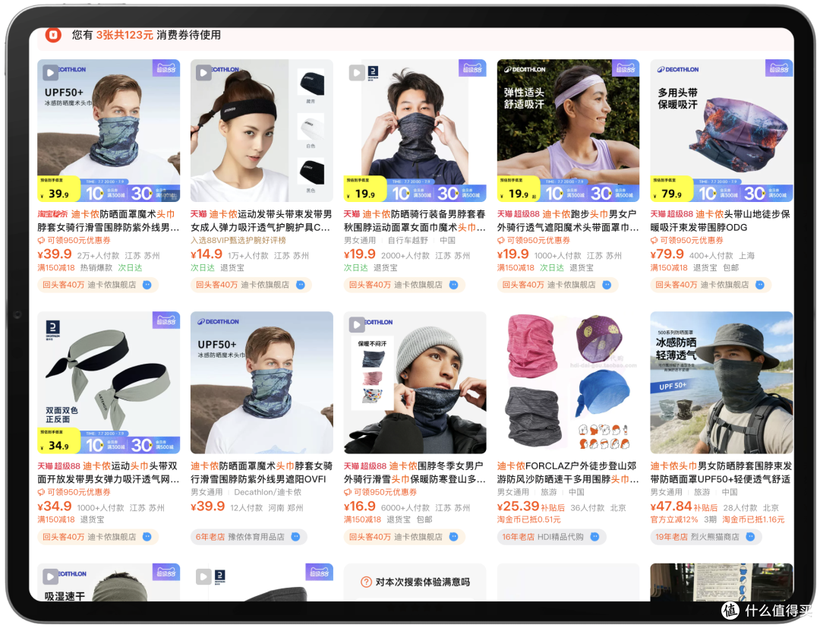Click the coupon icon on the ¥34.9 headband listing
The height and width of the screenshot is (628, 820).
pos(41,493)
